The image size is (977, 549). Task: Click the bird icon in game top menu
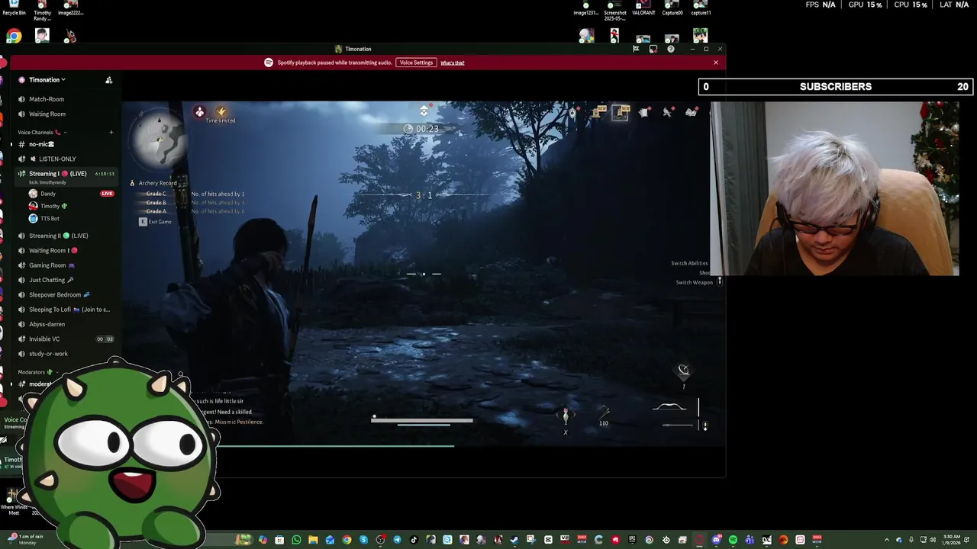[x=668, y=113]
